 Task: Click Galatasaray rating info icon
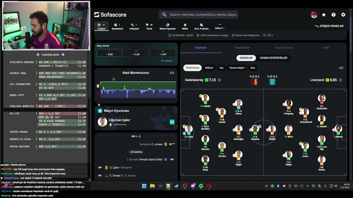[x=220, y=80]
